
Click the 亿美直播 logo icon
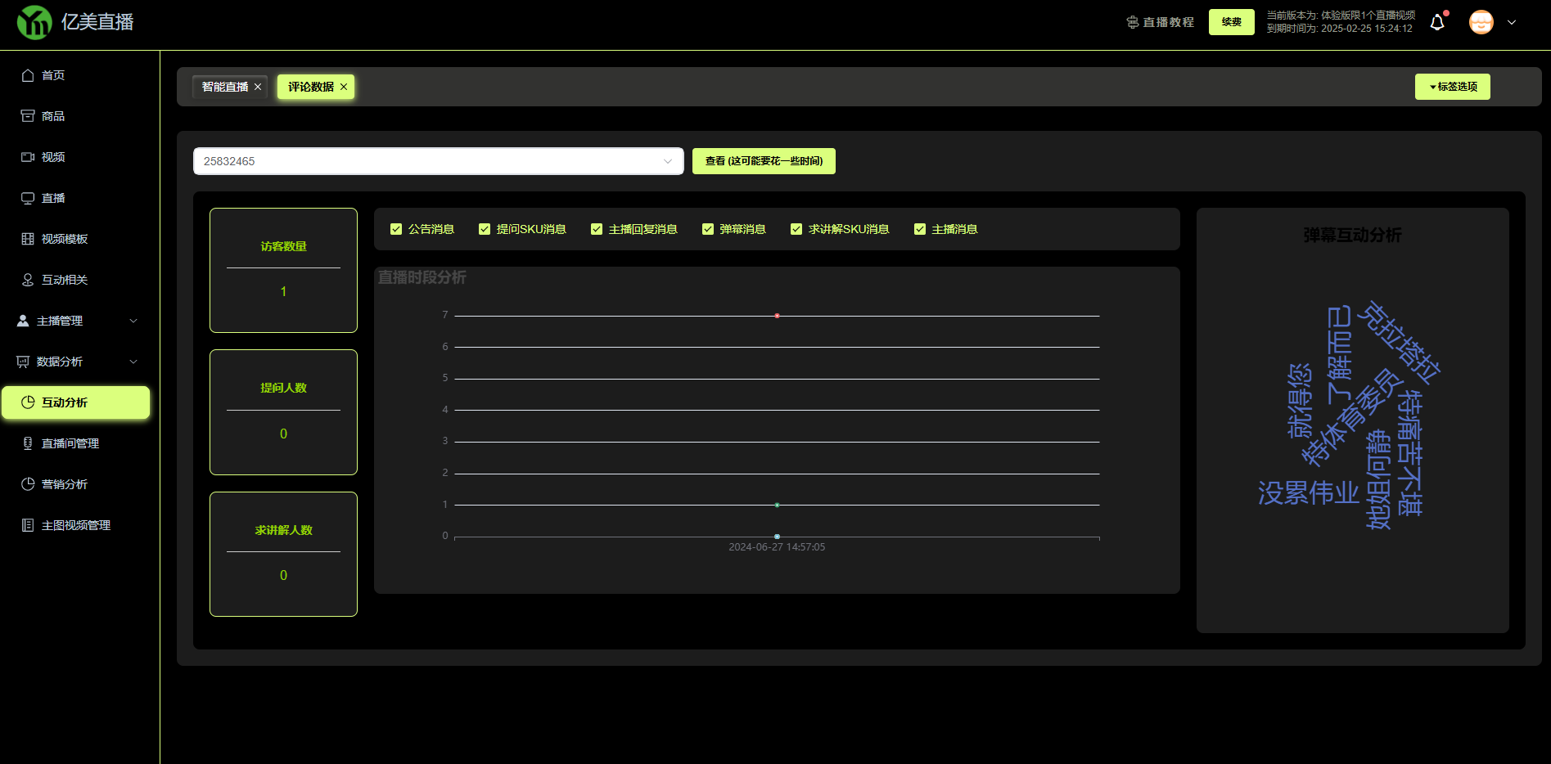(34, 22)
